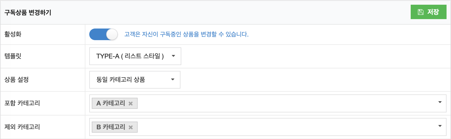
Task: Click inside the 포함 카테고리 input field
Action: [x=278, y=103]
